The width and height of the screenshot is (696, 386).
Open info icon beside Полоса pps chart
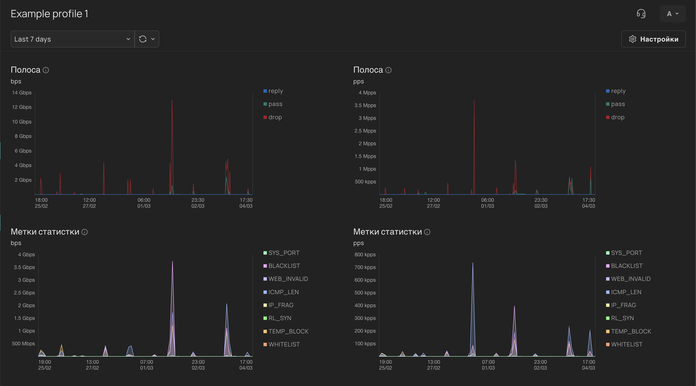point(388,70)
